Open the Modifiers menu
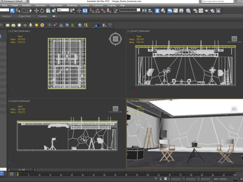Image resolution: width=243 pixels, height=182 pixels. point(26,6)
